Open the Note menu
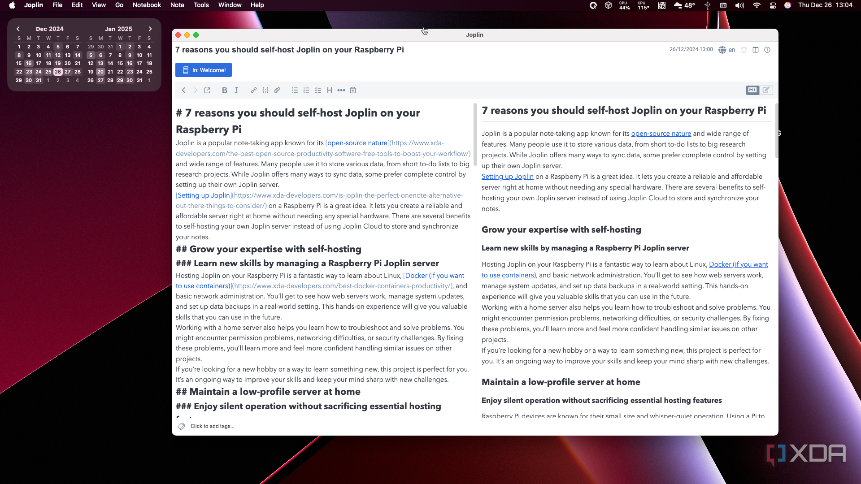The width and height of the screenshot is (861, 484). [177, 5]
